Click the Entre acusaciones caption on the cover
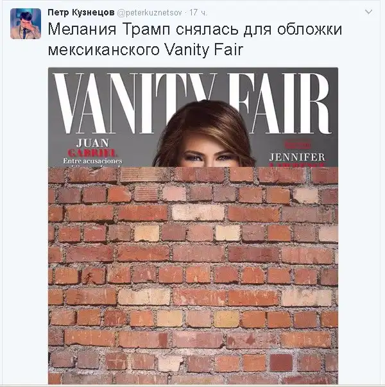Image resolution: width=385 pixels, height=387 pixels. tap(92, 161)
